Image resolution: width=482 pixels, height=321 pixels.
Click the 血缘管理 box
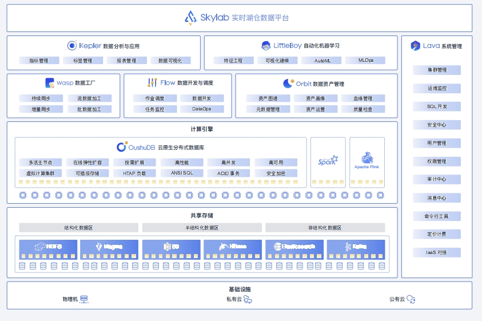[x=363, y=98]
